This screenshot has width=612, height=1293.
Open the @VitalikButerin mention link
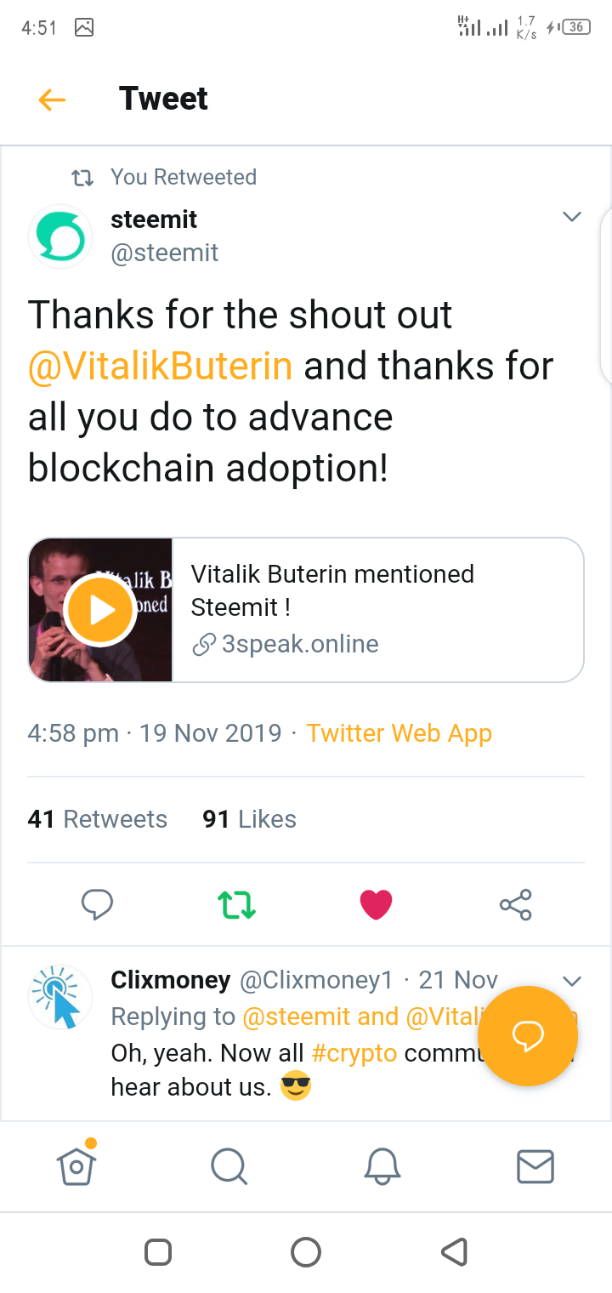click(161, 367)
